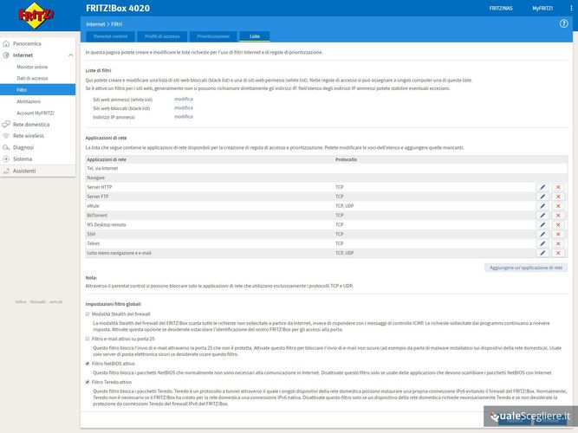Delete the eMule network application
The image size is (578, 433).
pos(558,206)
